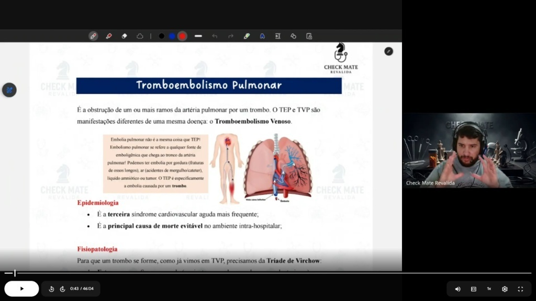Mute the video volume

[x=457, y=289]
